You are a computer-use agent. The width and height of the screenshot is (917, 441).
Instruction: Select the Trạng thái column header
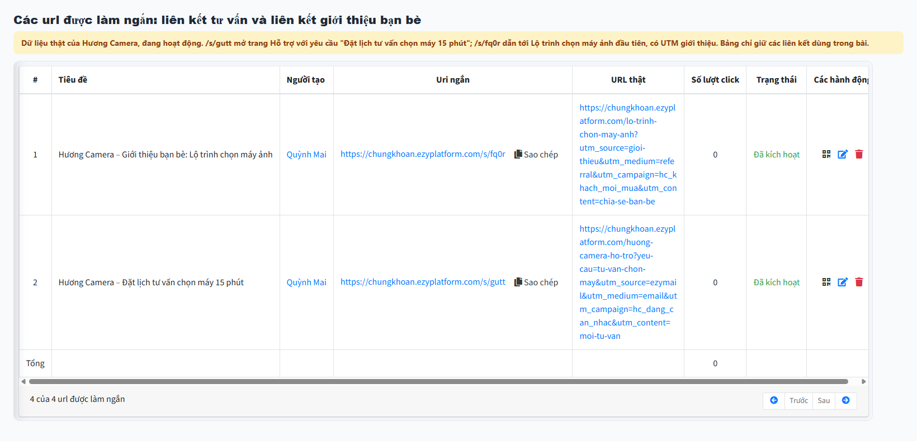(x=776, y=80)
